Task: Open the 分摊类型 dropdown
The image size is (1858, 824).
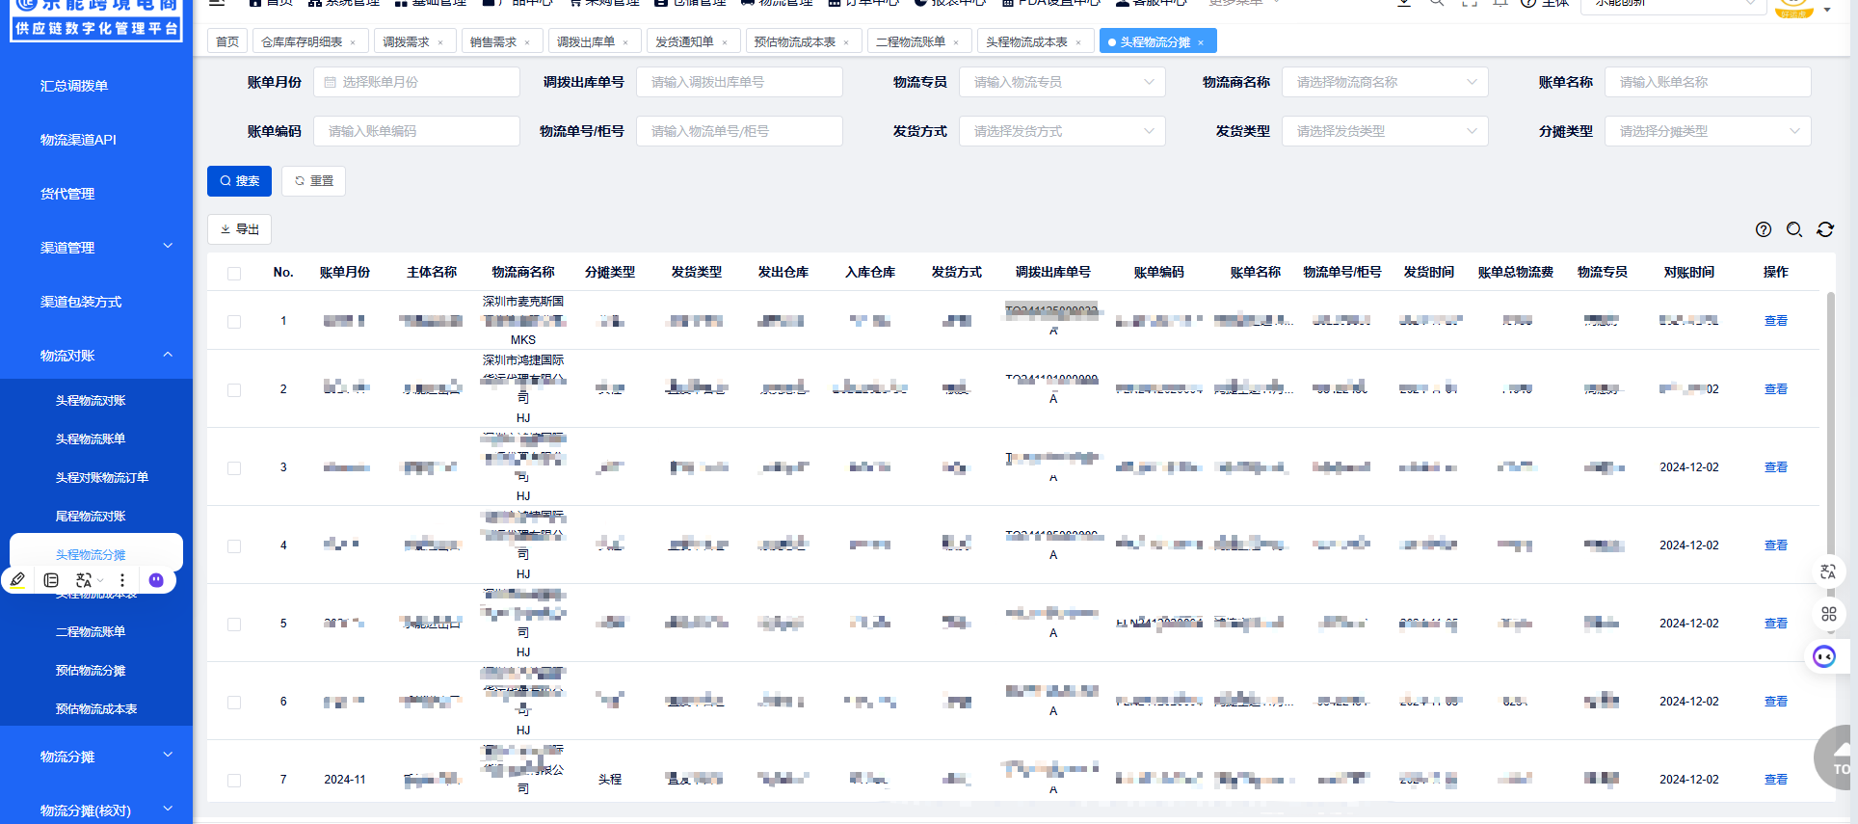Action: pos(1708,131)
